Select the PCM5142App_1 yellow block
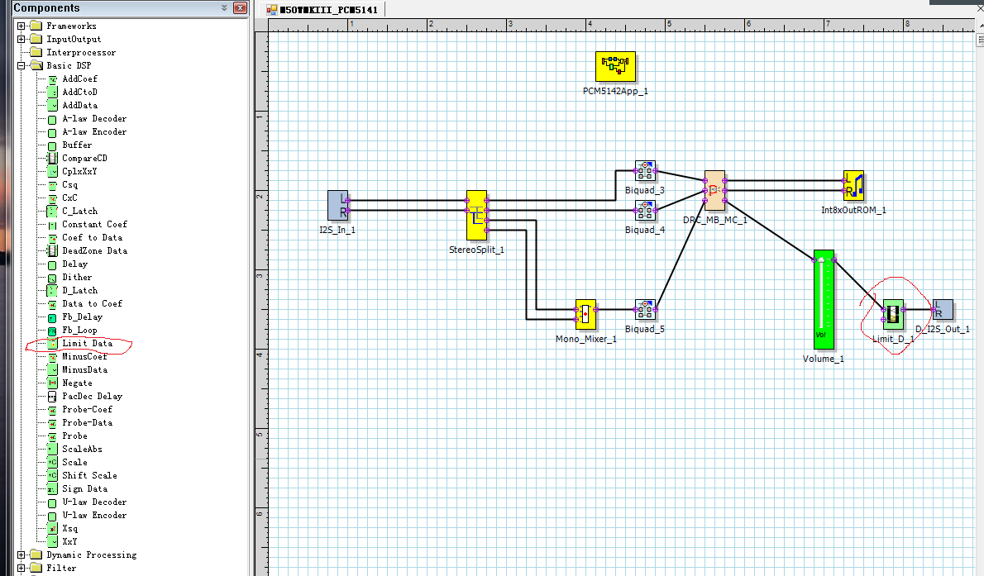The image size is (984, 576). coord(615,66)
